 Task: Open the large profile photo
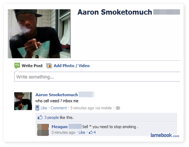point(39,34)
